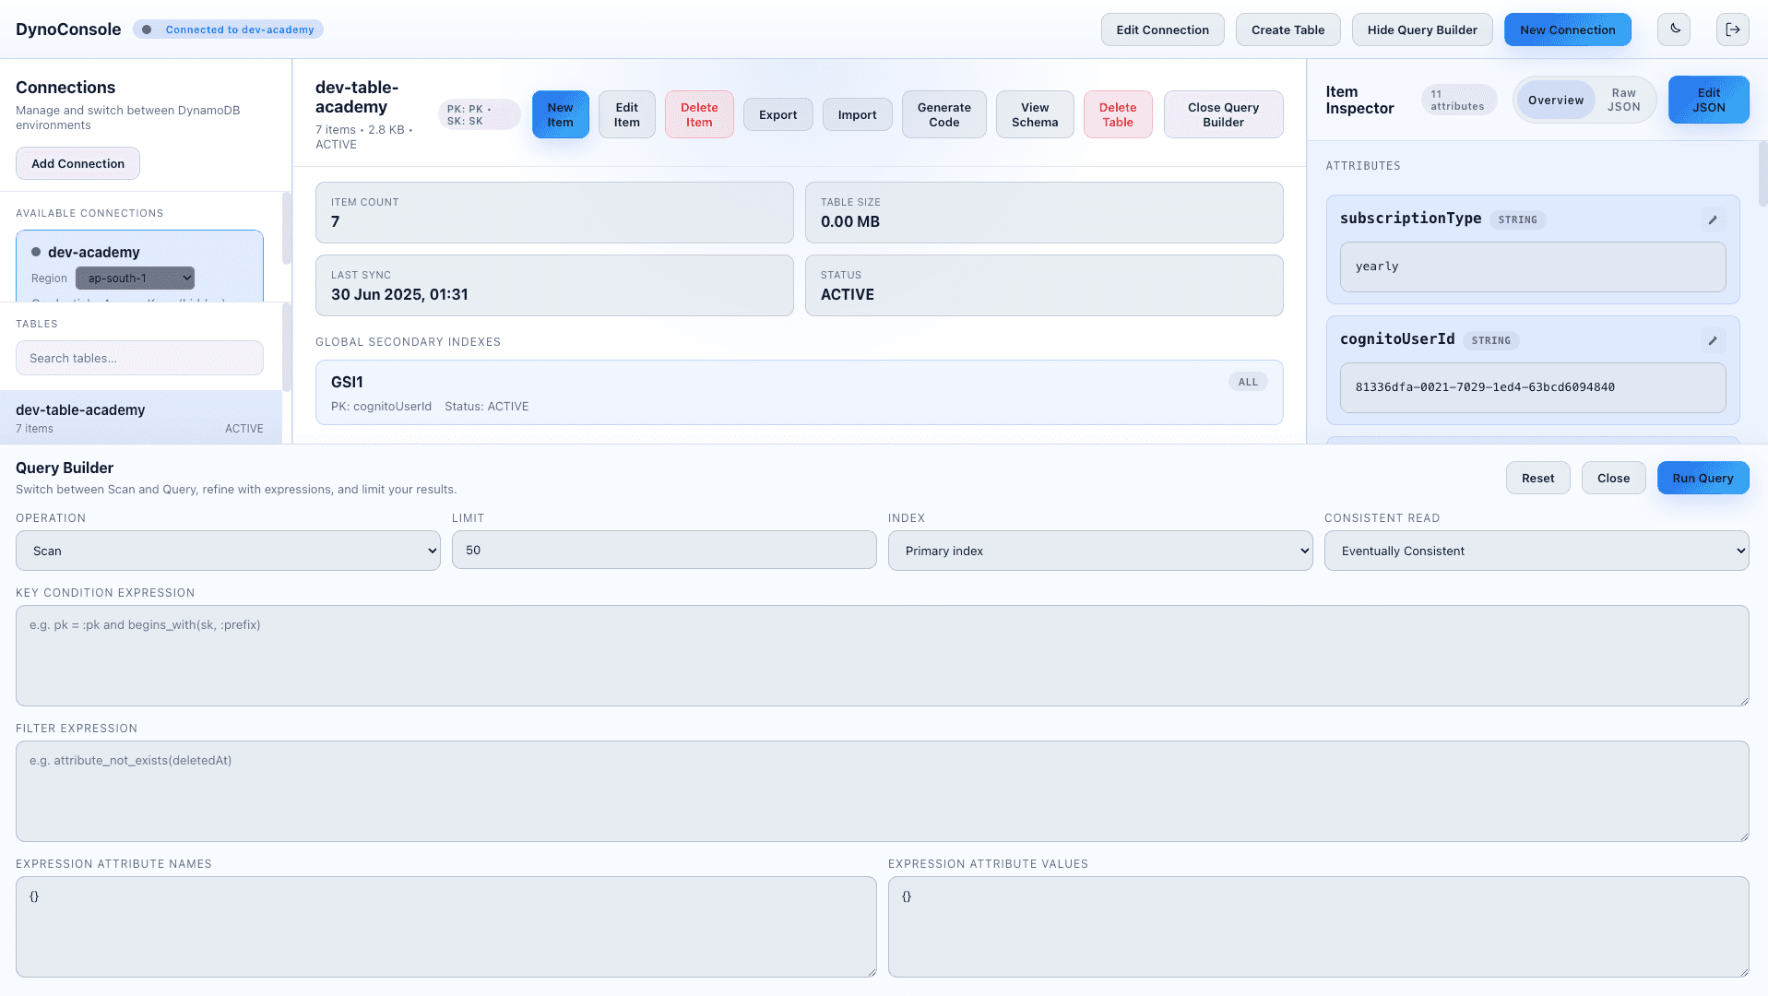Change the Consistent Read dropdown

click(1536, 550)
